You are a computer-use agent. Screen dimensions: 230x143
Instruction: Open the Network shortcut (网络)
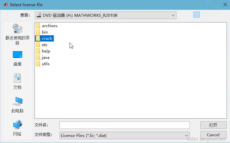pyautogui.click(x=17, y=128)
